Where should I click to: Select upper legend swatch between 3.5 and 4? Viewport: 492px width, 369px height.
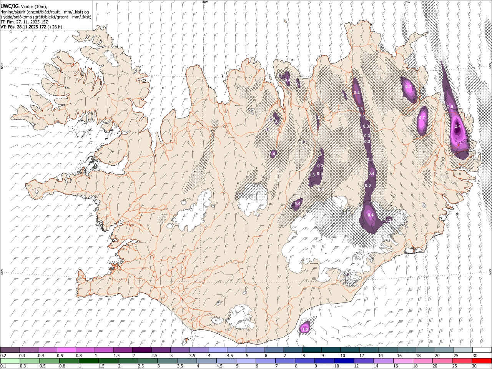point(199,350)
